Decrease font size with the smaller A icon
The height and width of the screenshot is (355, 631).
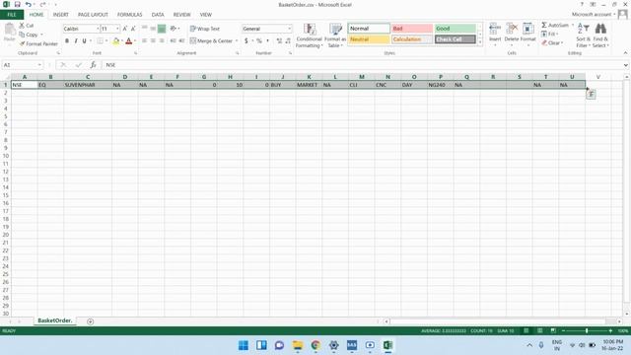pyautogui.click(x=133, y=29)
